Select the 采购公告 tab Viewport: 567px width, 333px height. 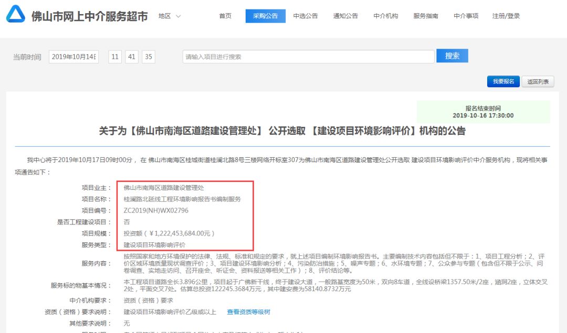coord(266,16)
